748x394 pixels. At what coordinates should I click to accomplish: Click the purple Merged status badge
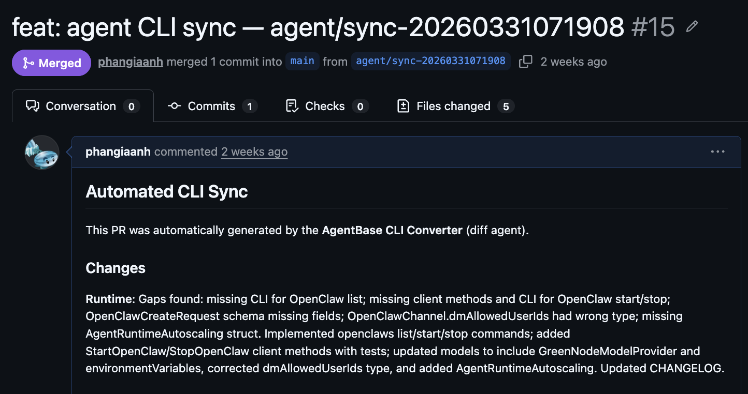point(52,63)
